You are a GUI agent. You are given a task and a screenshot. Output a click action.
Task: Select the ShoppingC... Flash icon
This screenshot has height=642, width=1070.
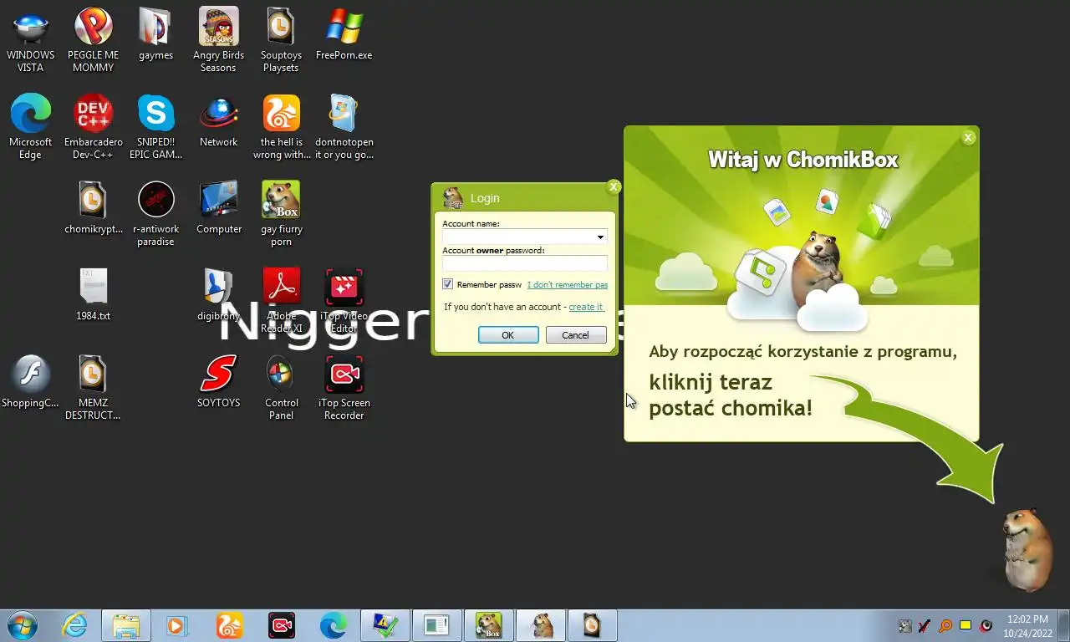31,382
